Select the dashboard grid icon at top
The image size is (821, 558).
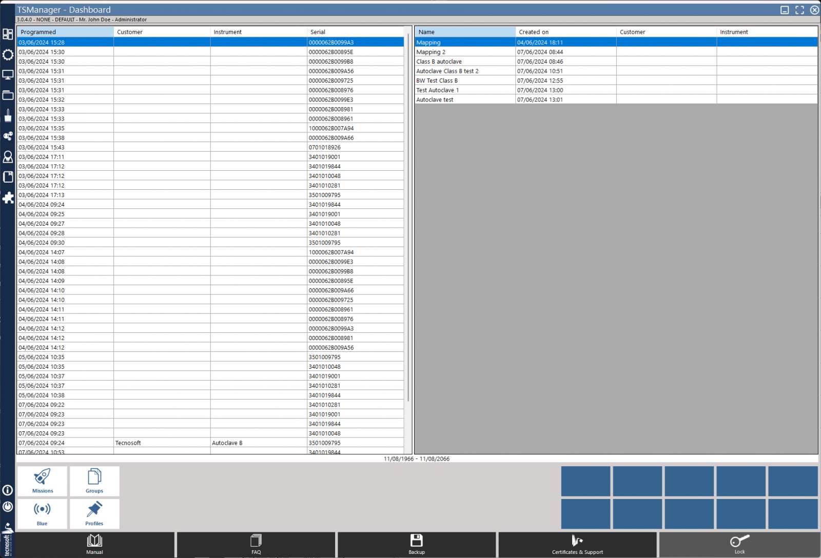pos(8,34)
